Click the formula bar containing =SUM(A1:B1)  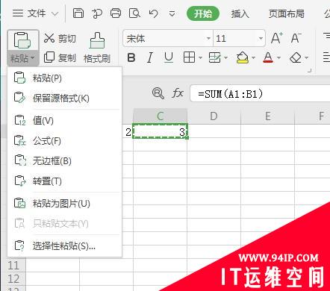point(260,93)
